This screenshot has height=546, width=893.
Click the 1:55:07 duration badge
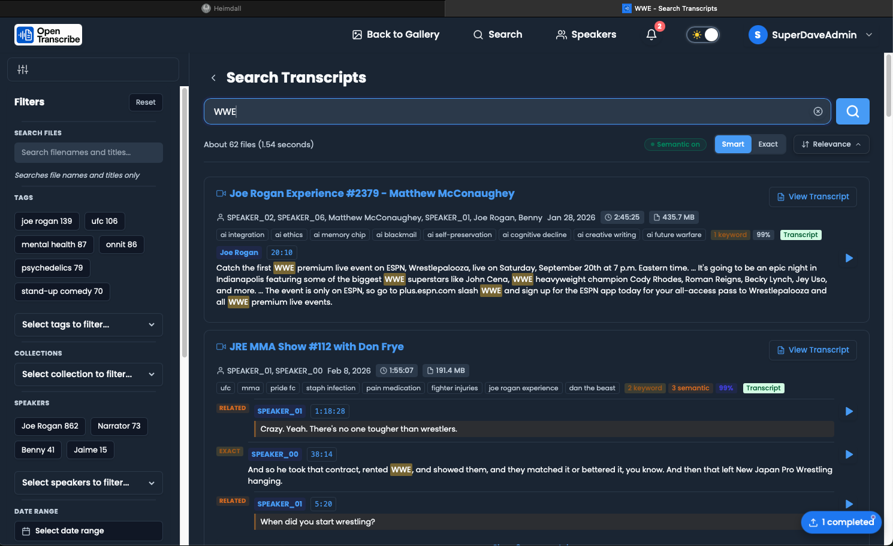(397, 371)
